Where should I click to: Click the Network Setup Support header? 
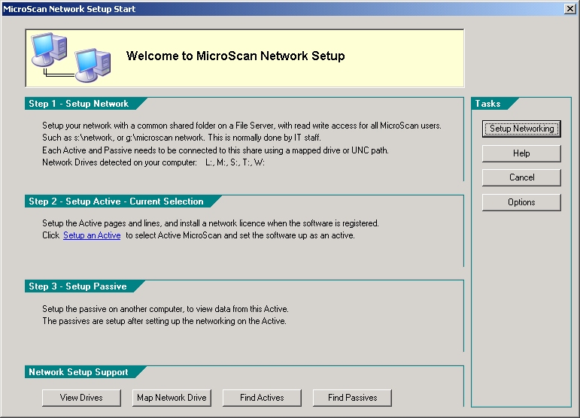tap(78, 372)
